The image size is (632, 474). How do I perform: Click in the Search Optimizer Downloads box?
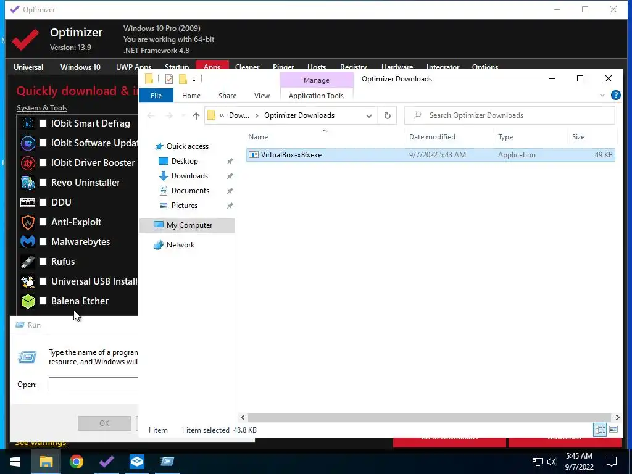(510, 115)
